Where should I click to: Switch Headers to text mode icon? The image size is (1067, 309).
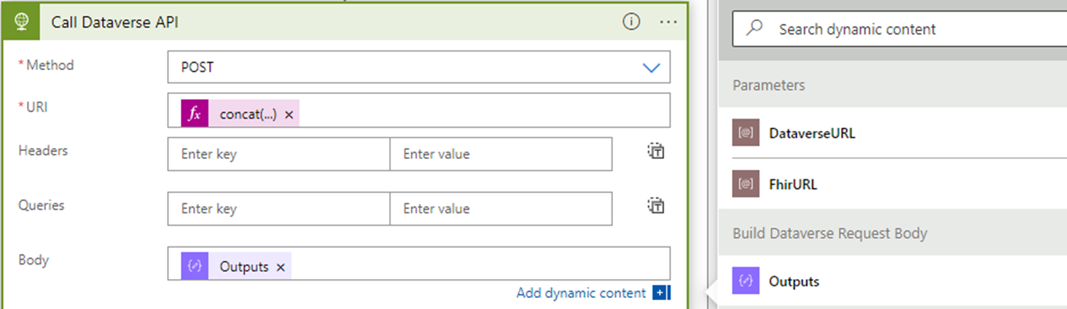pos(656,151)
